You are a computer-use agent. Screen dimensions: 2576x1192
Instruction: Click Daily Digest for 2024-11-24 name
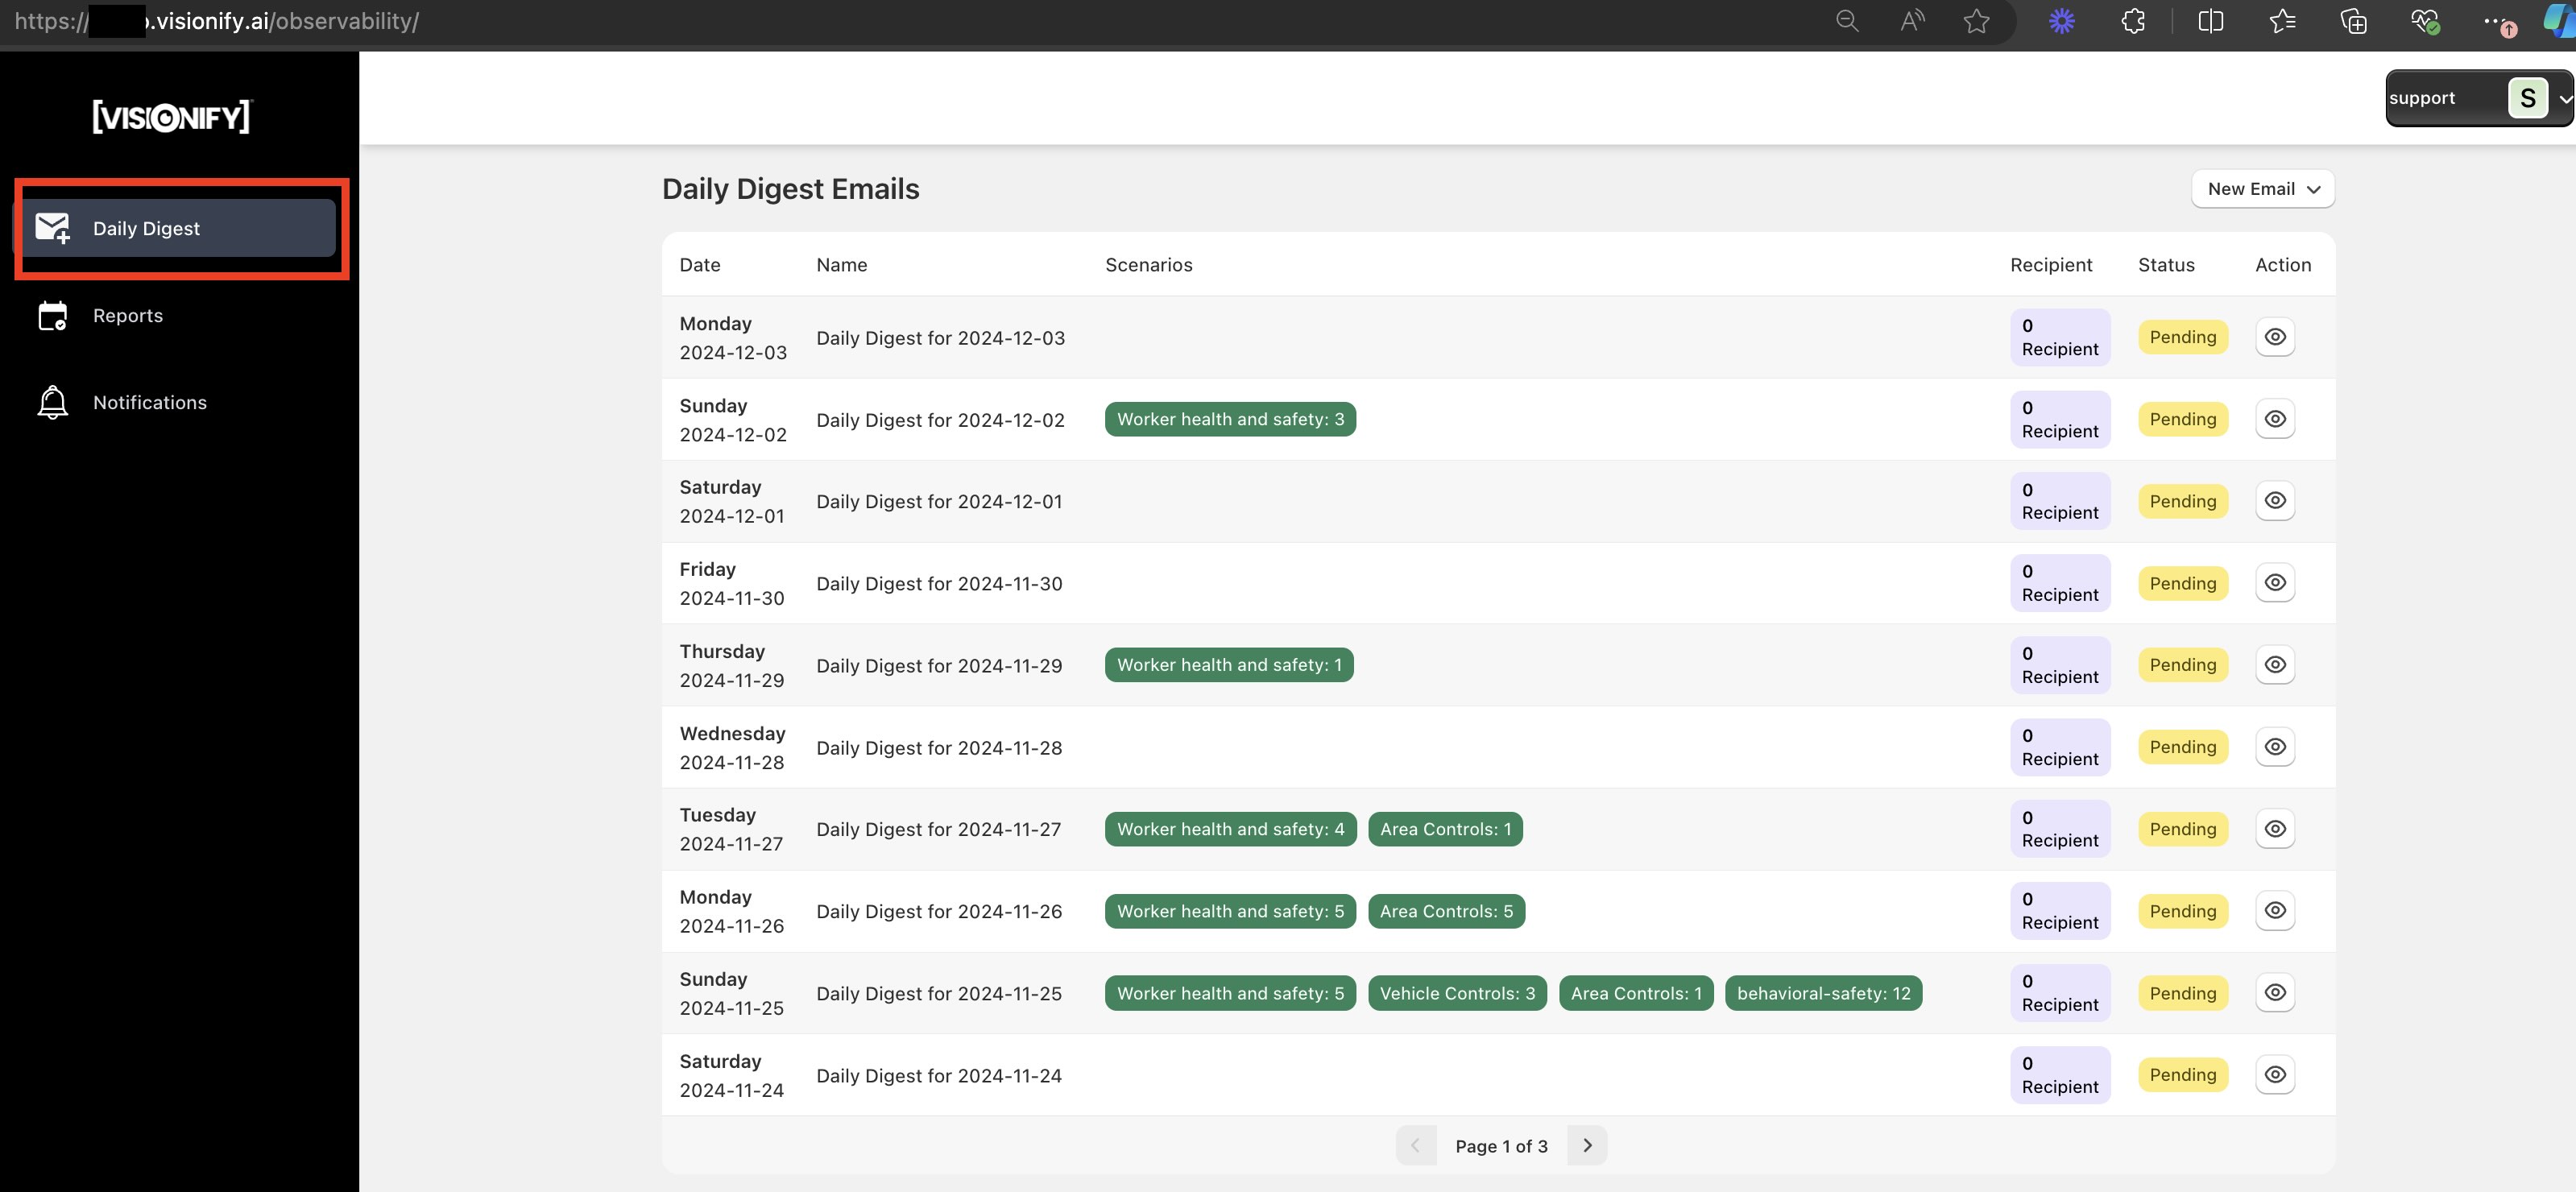(x=939, y=1076)
